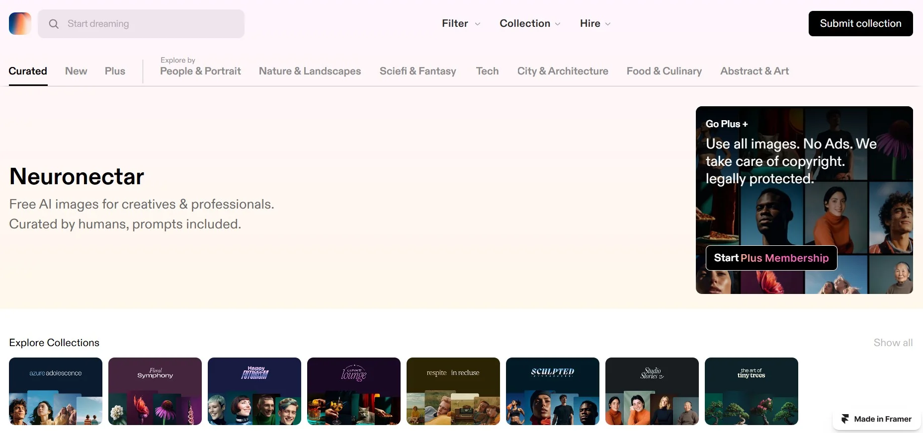Open the Luna's lounge collection
Screen dimensions: 923x433
point(354,391)
